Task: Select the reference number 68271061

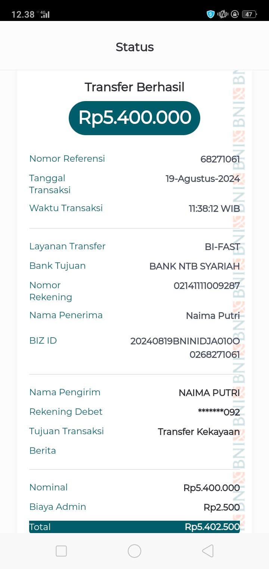Action: 220,159
